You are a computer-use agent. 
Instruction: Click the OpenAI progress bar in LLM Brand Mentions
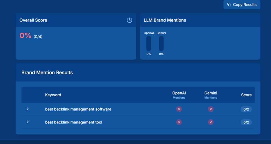(149, 43)
